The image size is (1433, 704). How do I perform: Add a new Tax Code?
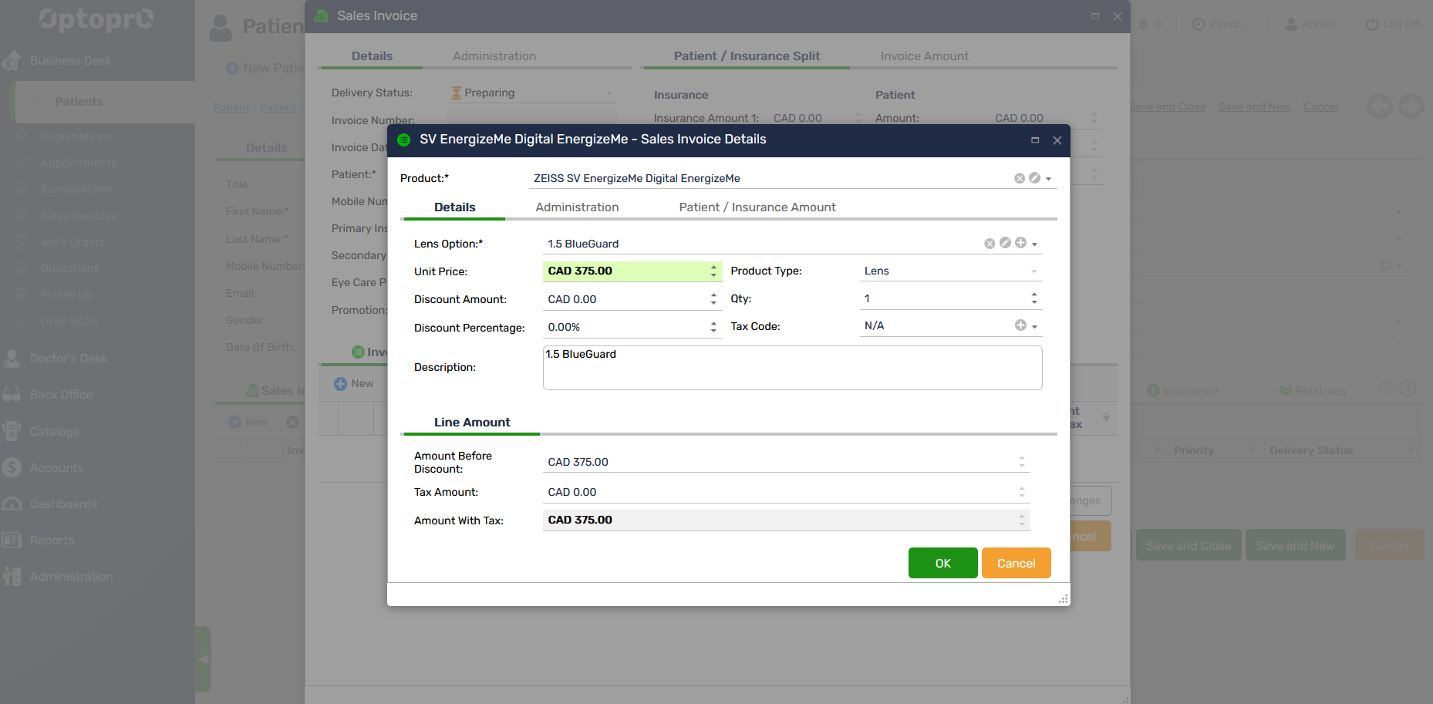[1020, 325]
